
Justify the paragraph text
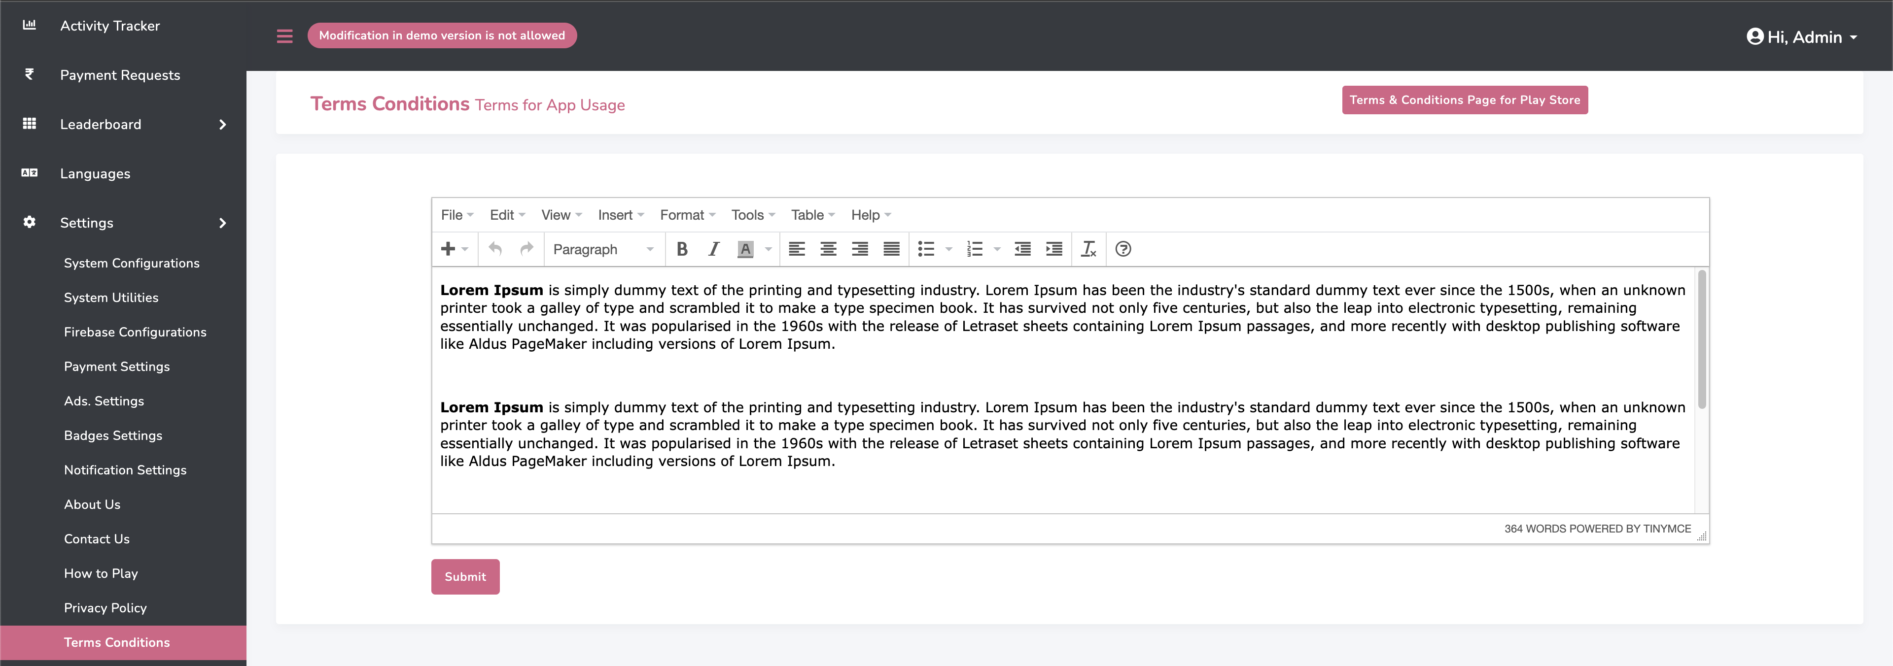891,249
